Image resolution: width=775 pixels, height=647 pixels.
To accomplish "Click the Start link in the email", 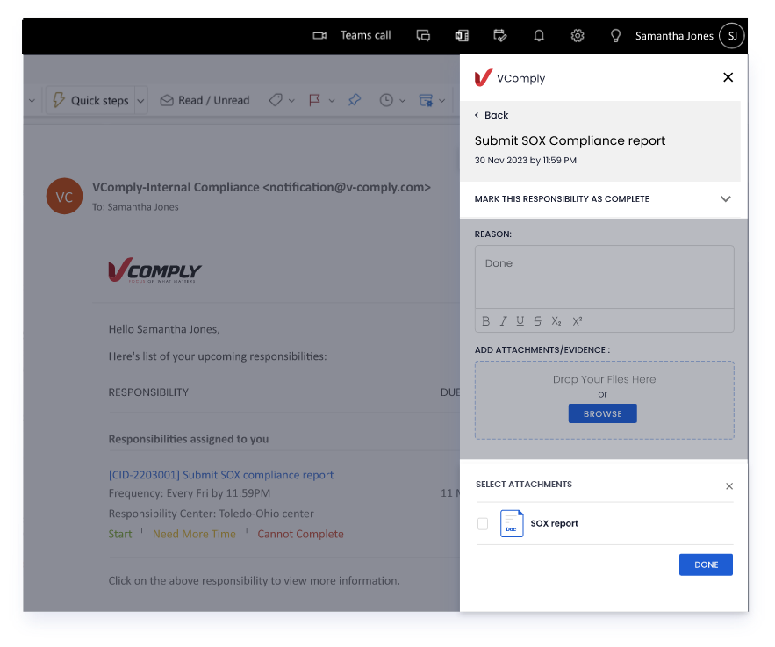I will [120, 534].
